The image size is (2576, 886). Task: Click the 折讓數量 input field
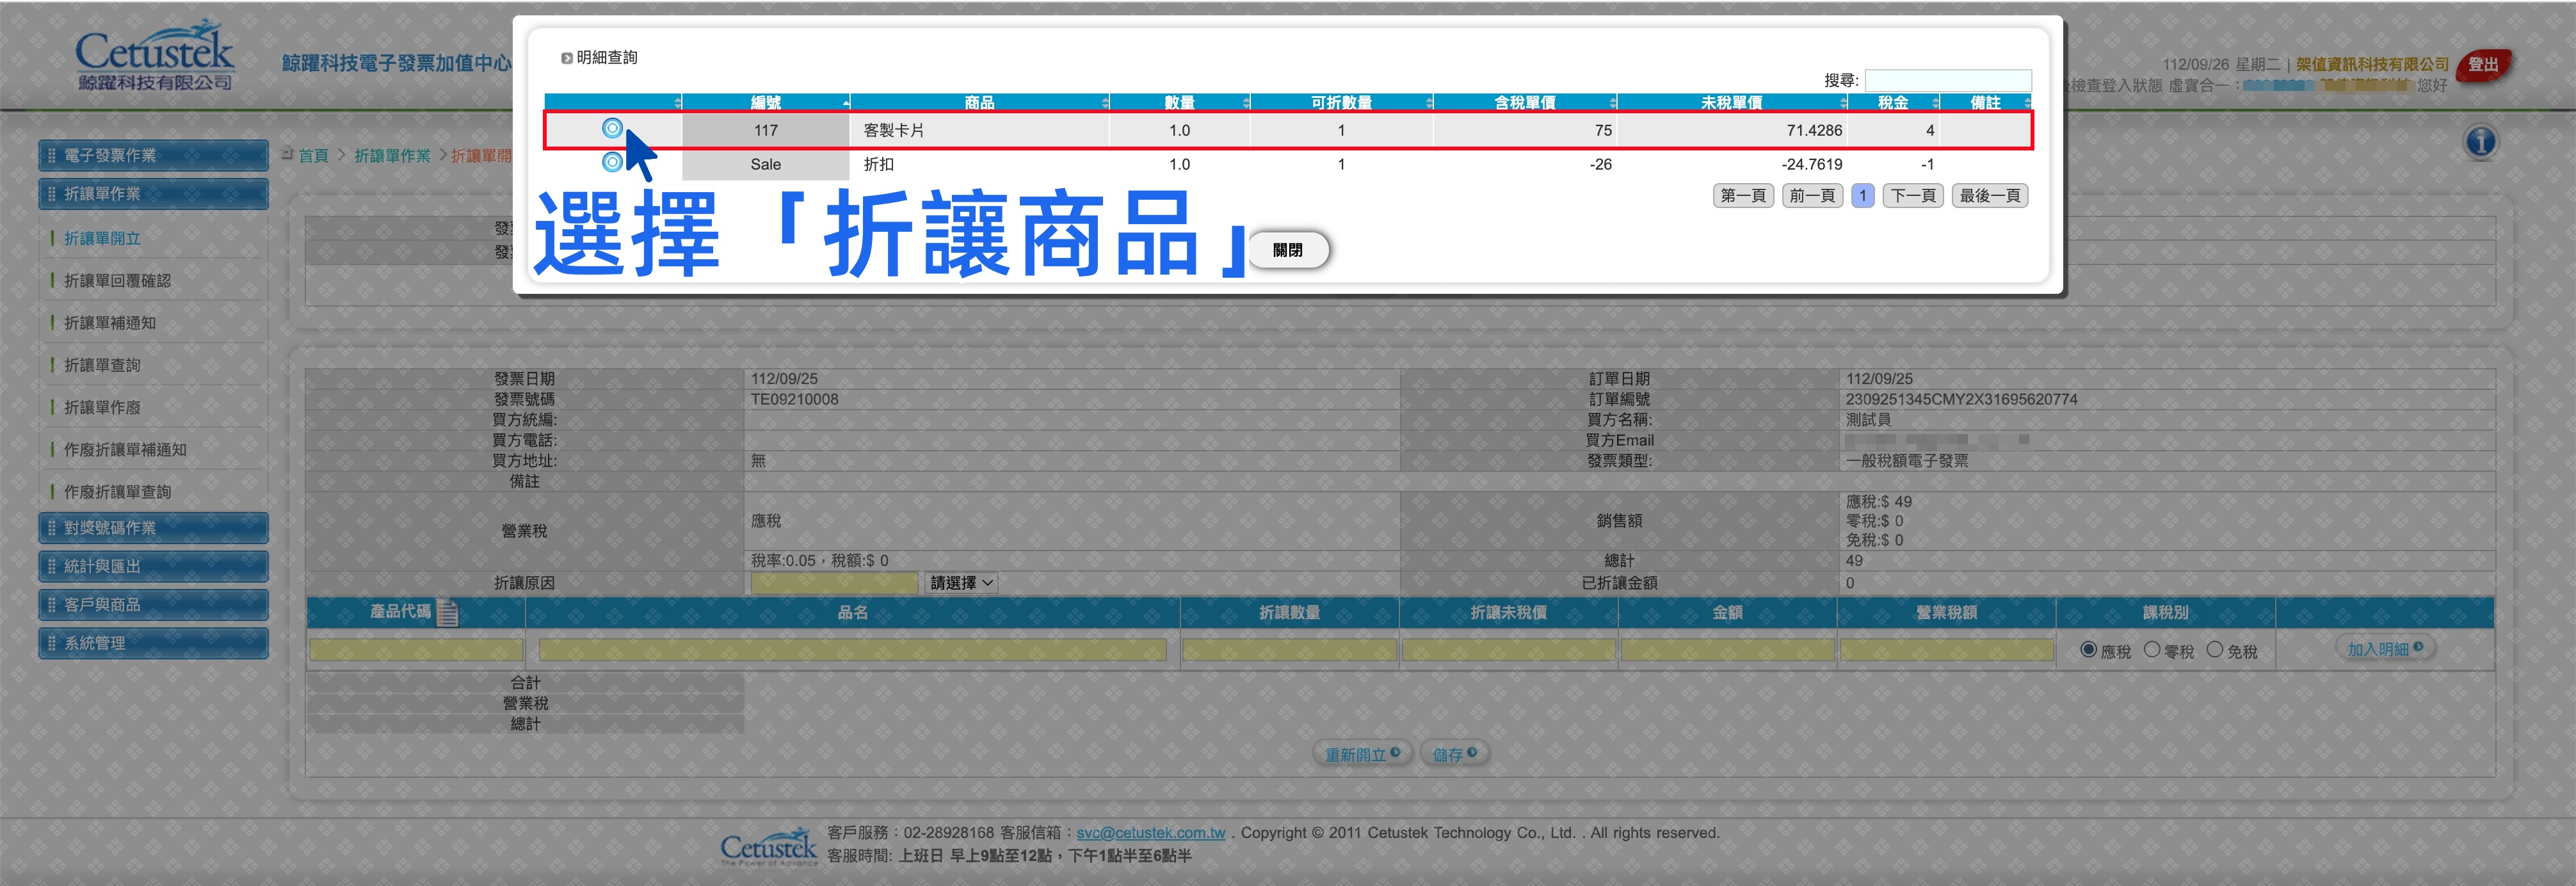tap(1289, 650)
